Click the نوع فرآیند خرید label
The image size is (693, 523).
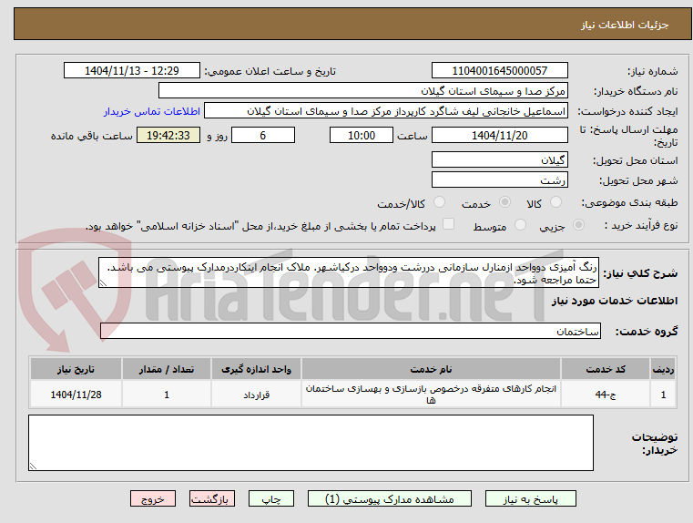[641, 225]
